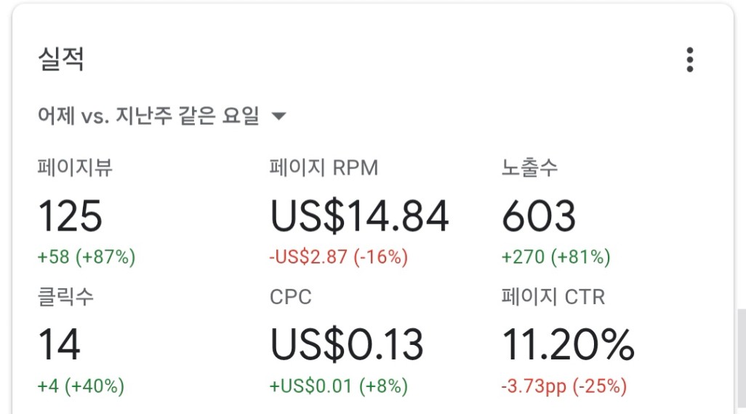Select the CPC metric label

point(290,297)
